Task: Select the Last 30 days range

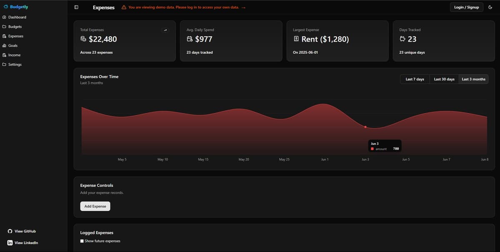Action: tap(444, 79)
